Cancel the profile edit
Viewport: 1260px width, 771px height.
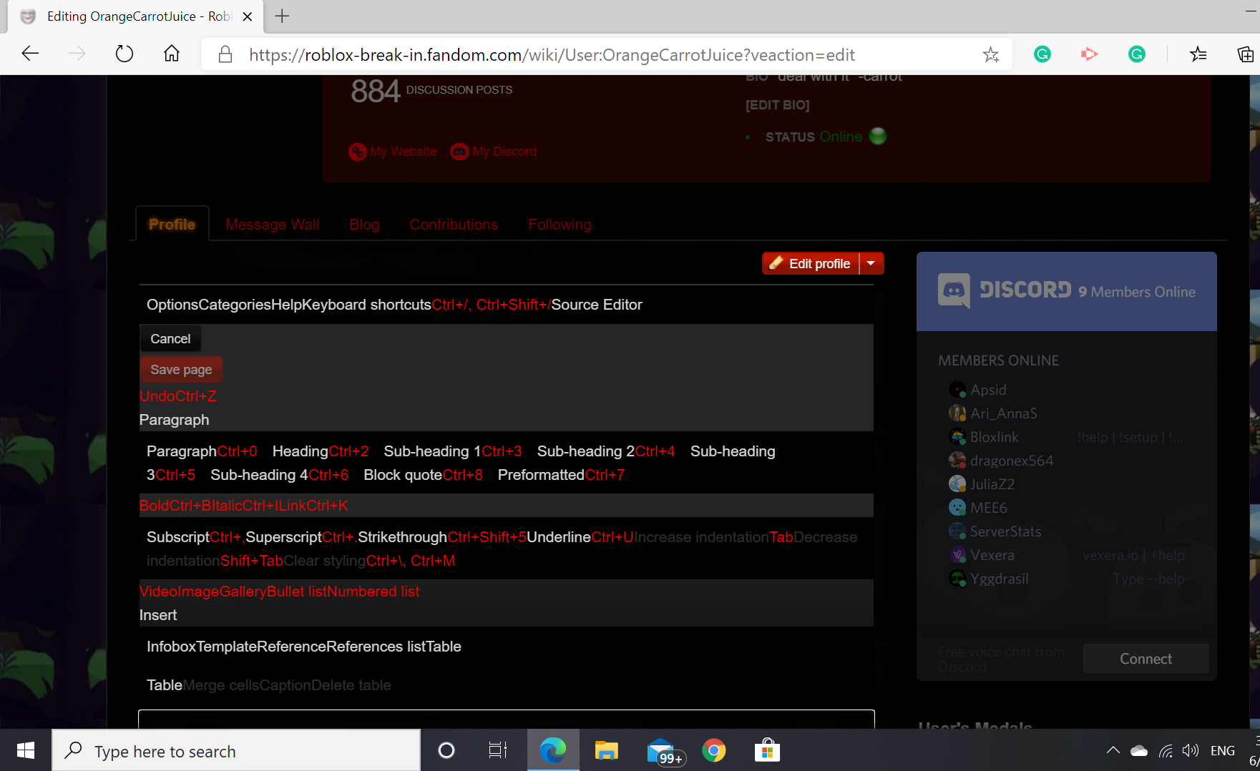click(x=170, y=339)
